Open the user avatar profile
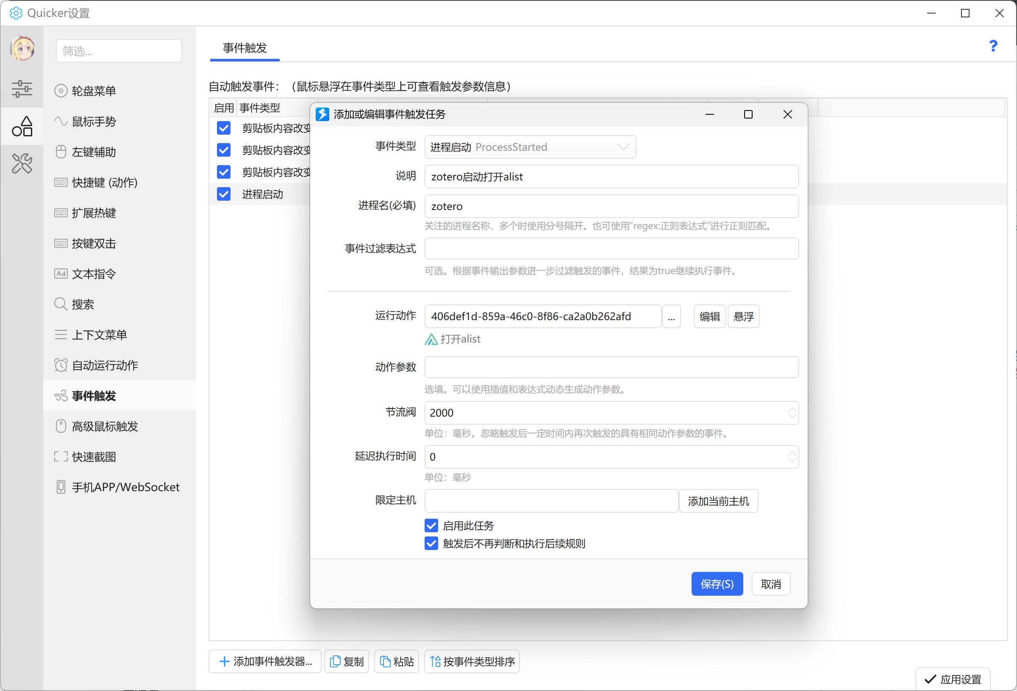Image resolution: width=1017 pixels, height=691 pixels. (22, 48)
